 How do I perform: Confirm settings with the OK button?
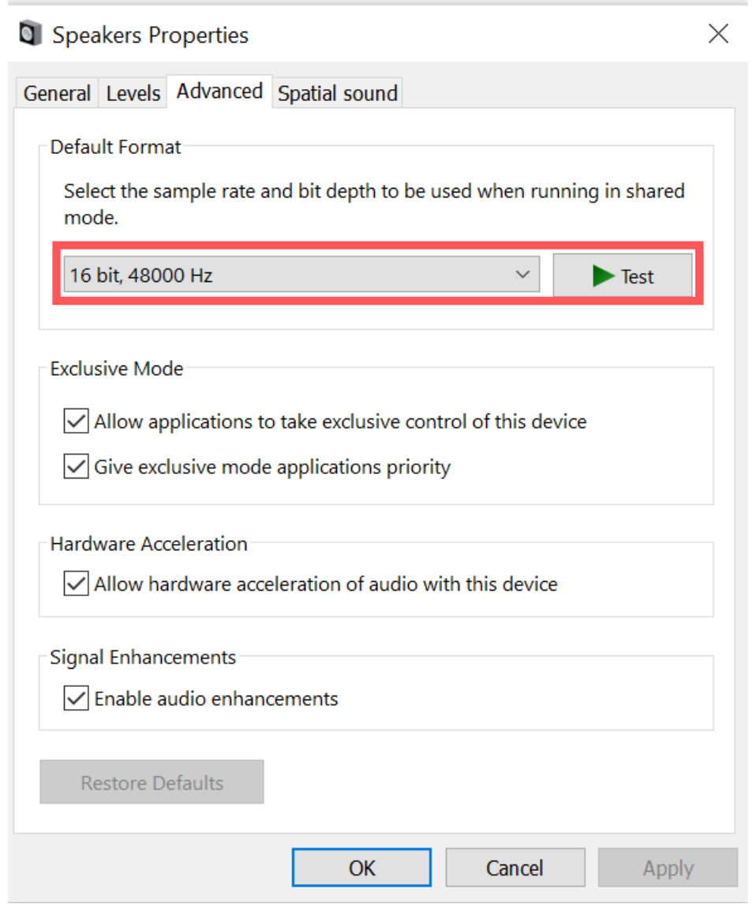tap(362, 868)
